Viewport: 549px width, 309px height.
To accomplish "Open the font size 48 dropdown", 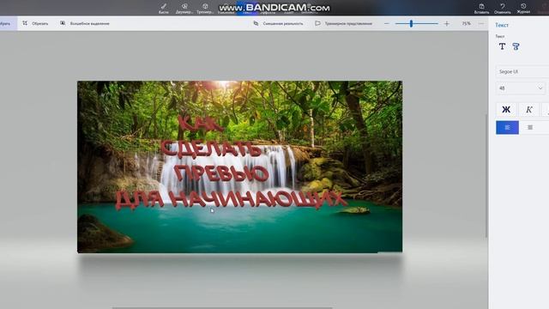I will pyautogui.click(x=521, y=88).
